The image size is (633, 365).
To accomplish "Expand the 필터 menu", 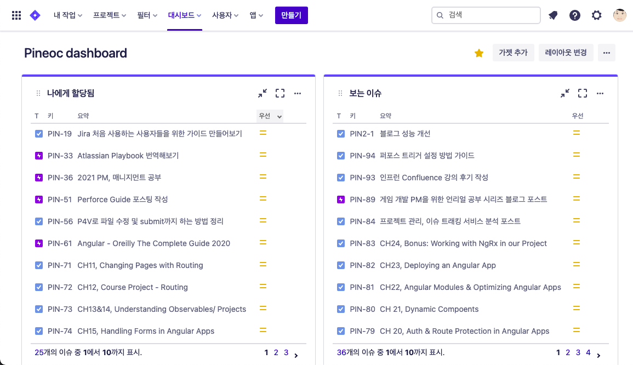I will pyautogui.click(x=147, y=15).
